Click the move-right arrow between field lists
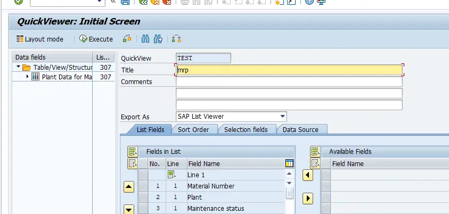The image size is (449, 214). pos(307,198)
